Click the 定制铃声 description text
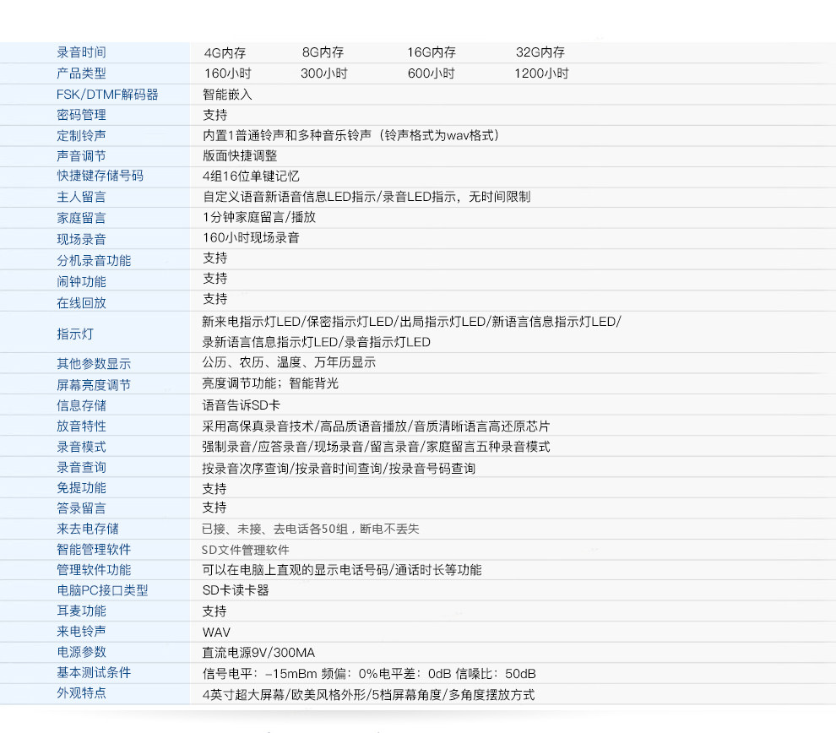The image size is (836, 733). coord(350,135)
